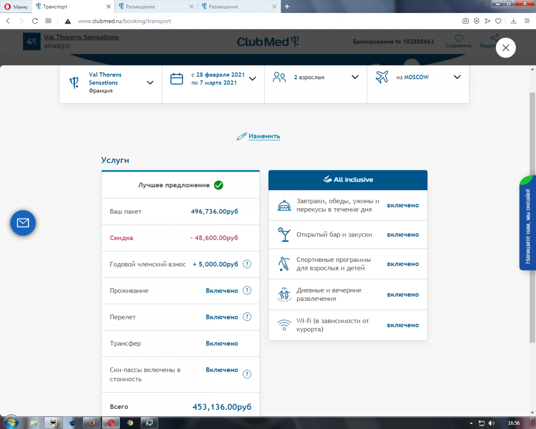Open the send to My Flow icon
This screenshot has width=536, height=429.
pos(487,21)
